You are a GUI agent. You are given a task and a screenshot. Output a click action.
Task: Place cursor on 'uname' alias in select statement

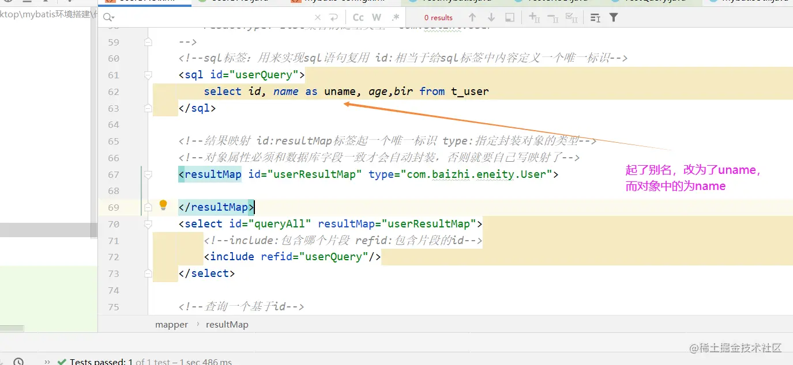tap(340, 92)
